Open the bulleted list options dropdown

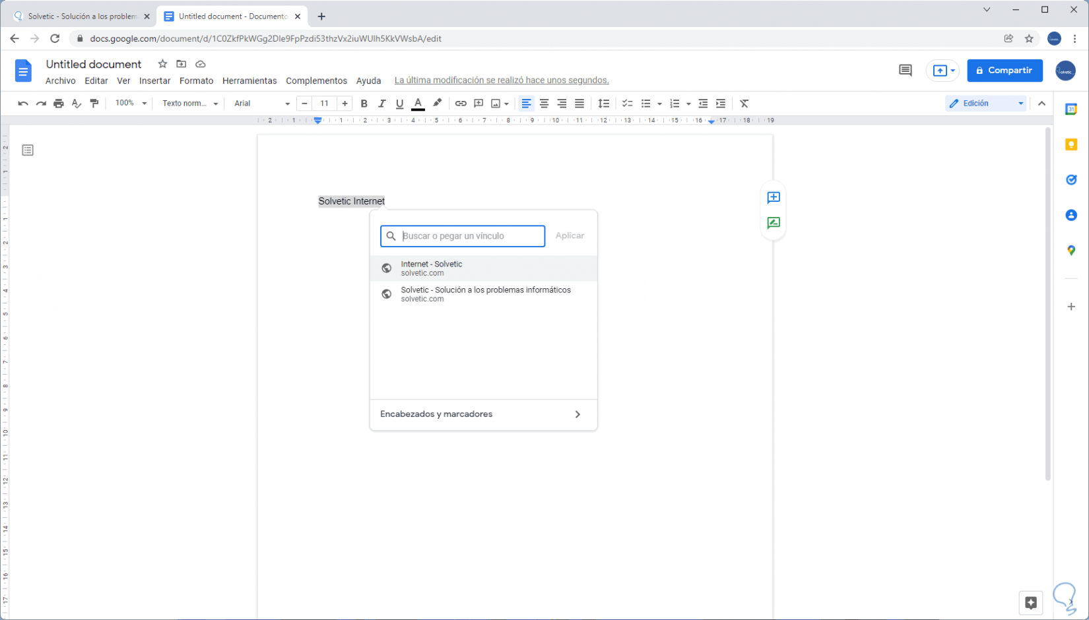tap(659, 104)
